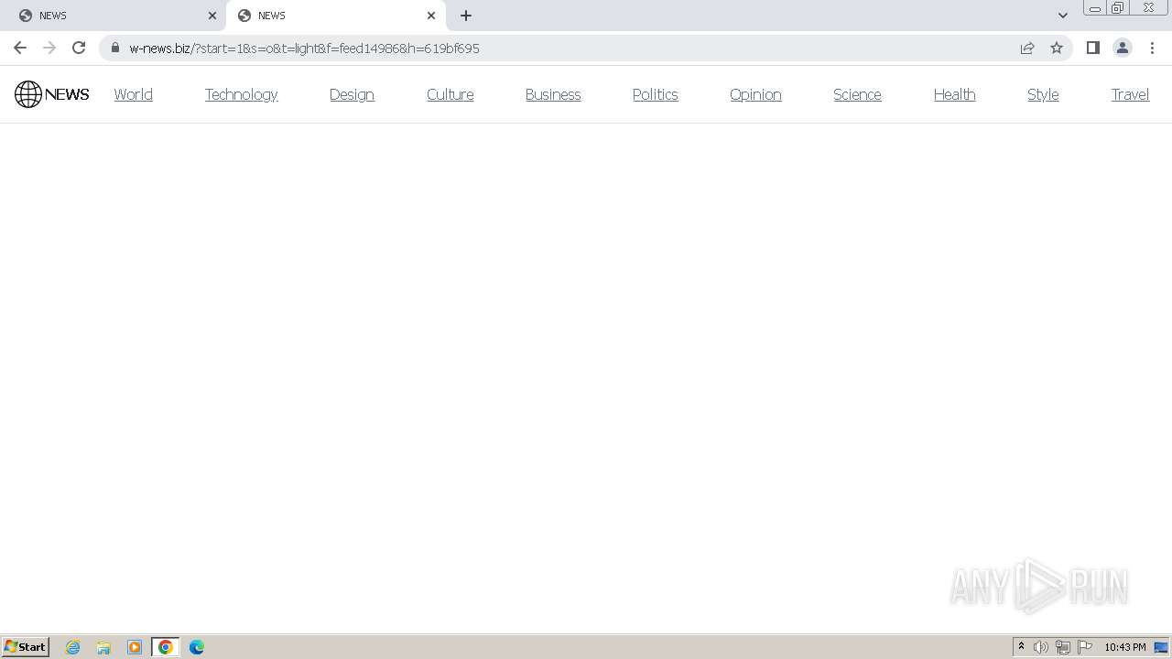The width and height of the screenshot is (1172, 659).
Task: Open the Health section
Action: (954, 94)
